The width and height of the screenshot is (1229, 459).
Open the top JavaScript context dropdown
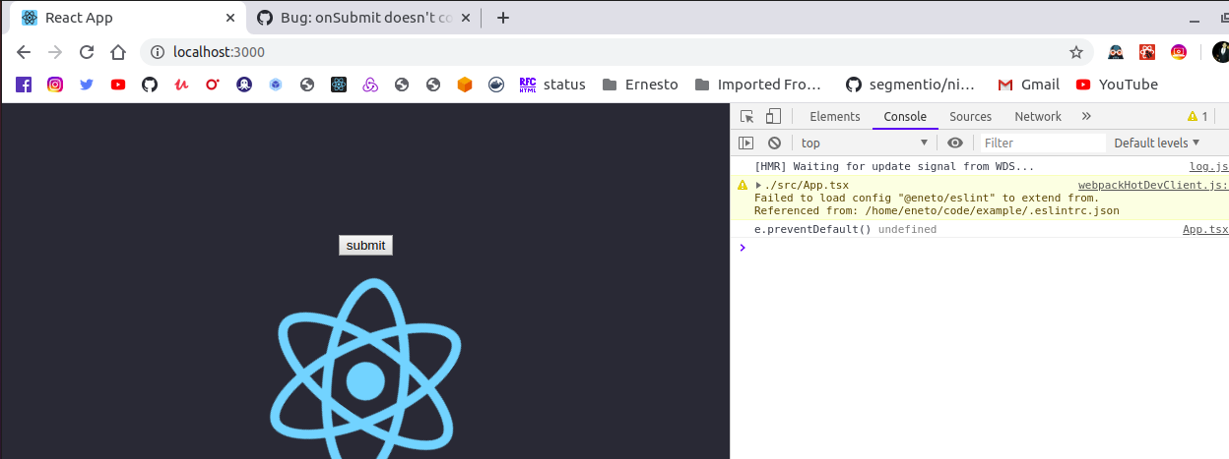[x=864, y=143]
